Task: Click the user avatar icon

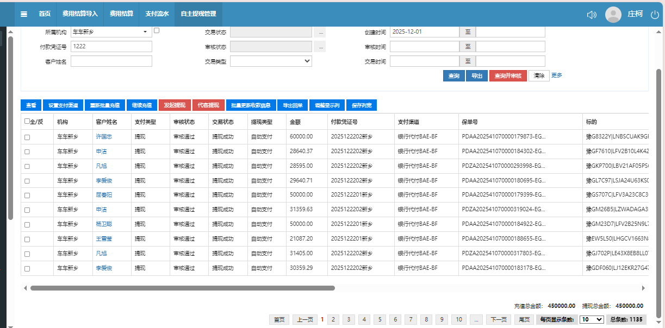Action: (613, 15)
